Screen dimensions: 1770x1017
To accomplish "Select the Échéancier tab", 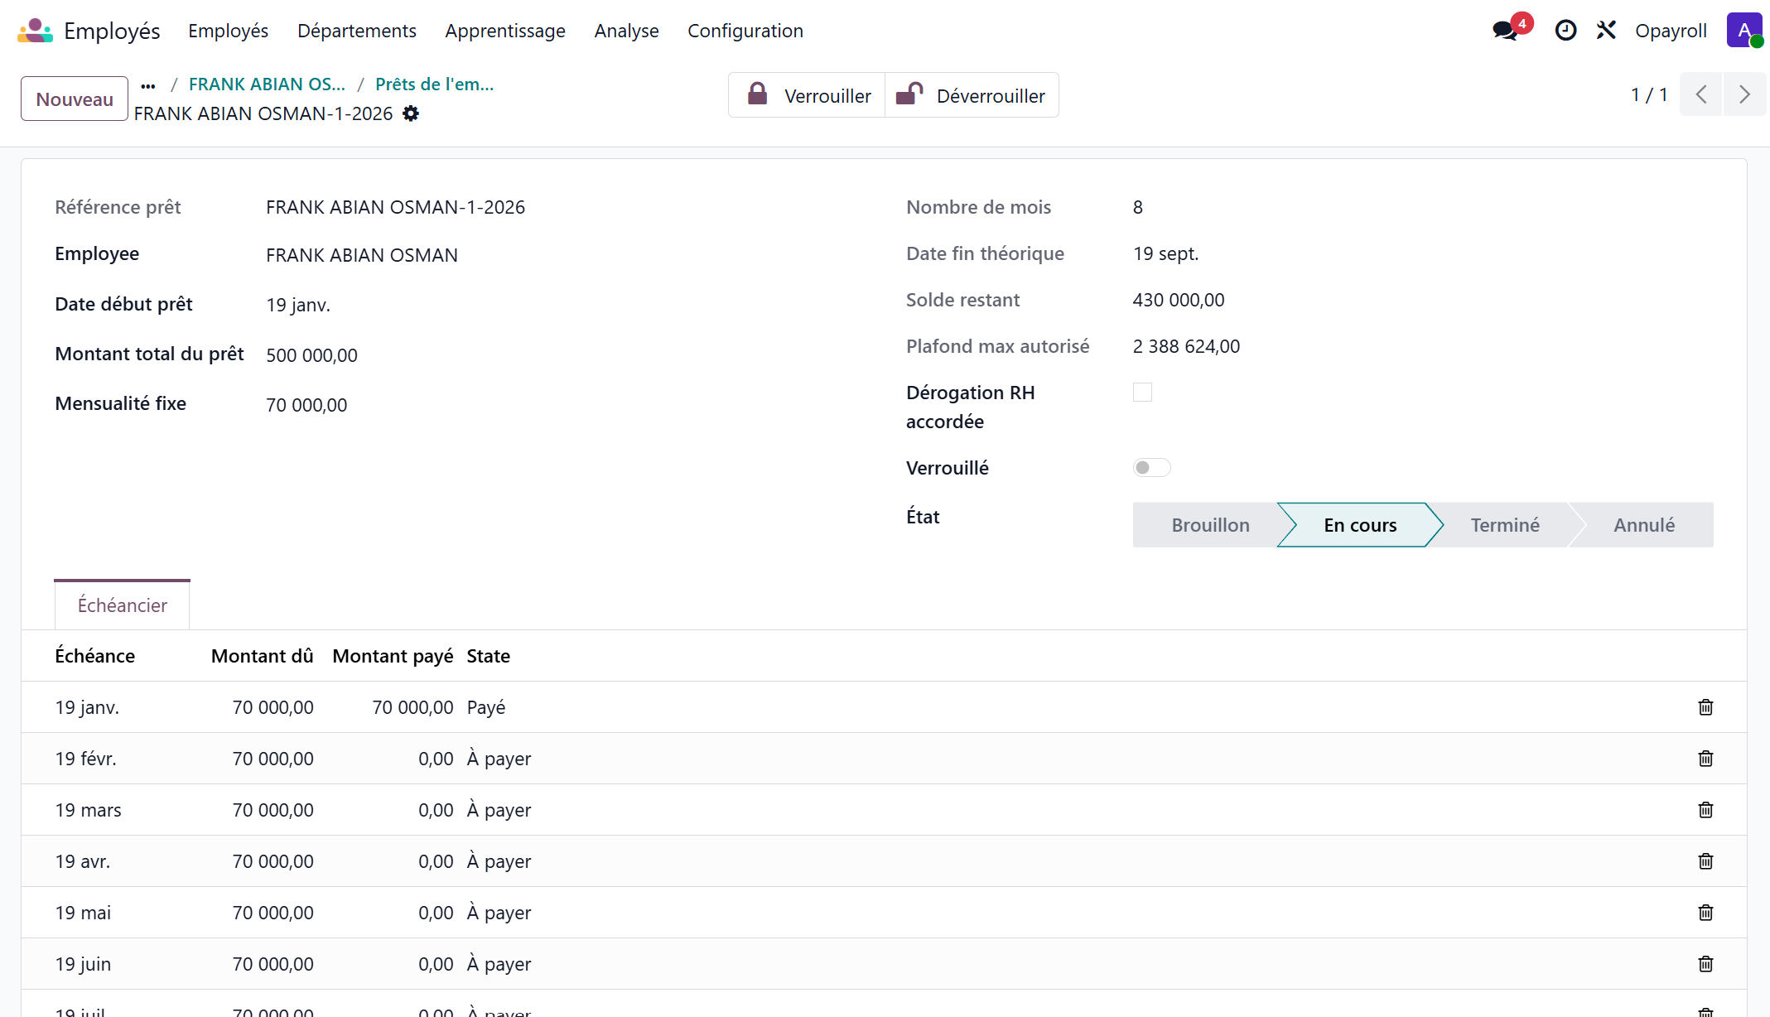I will 123,605.
